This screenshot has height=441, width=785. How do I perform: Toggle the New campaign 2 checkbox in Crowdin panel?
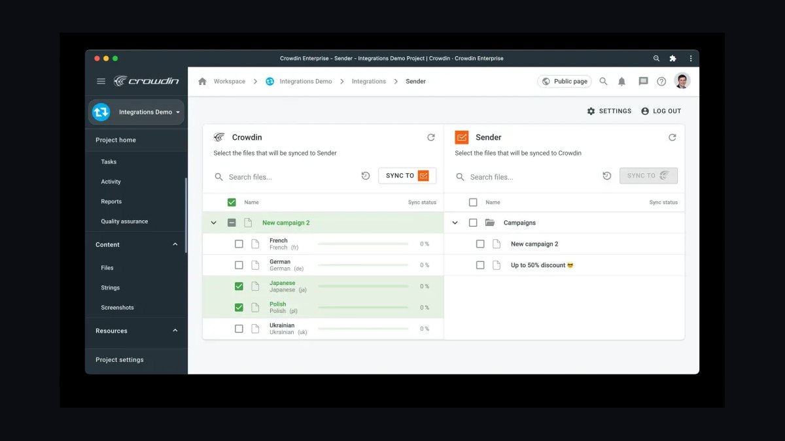pos(232,223)
